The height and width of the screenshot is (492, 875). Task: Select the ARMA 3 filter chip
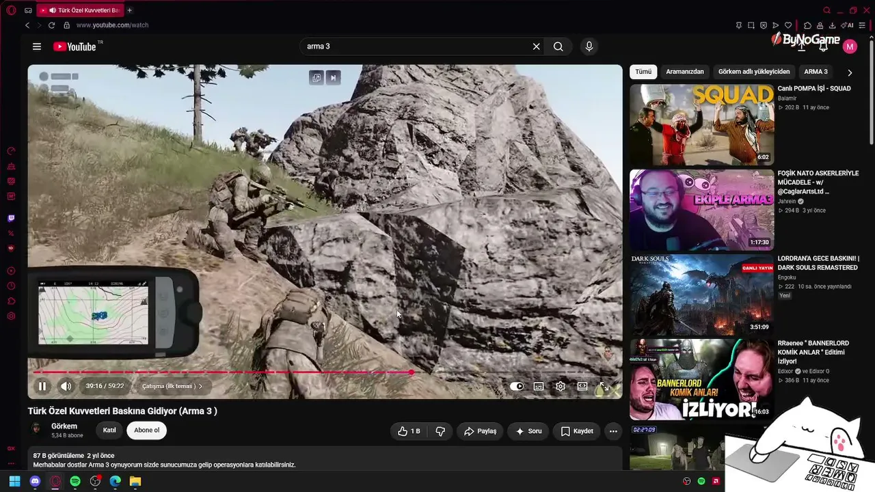click(816, 72)
